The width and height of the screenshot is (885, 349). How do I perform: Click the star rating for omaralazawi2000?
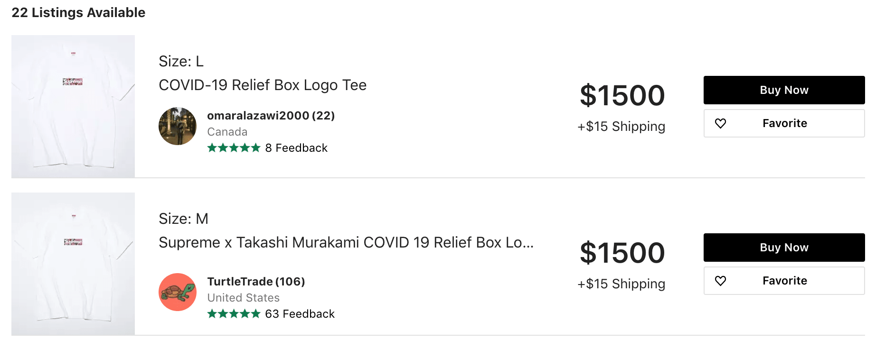coord(234,148)
